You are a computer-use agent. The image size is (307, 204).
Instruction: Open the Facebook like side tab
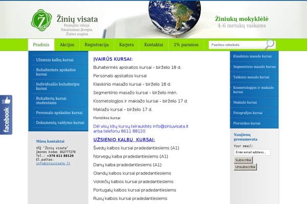coord(6,115)
